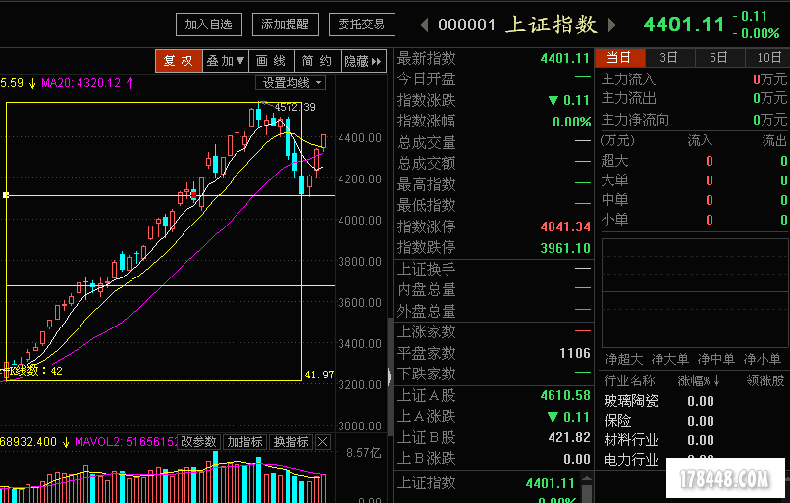Click the 行业名称 column header

pyautogui.click(x=630, y=380)
